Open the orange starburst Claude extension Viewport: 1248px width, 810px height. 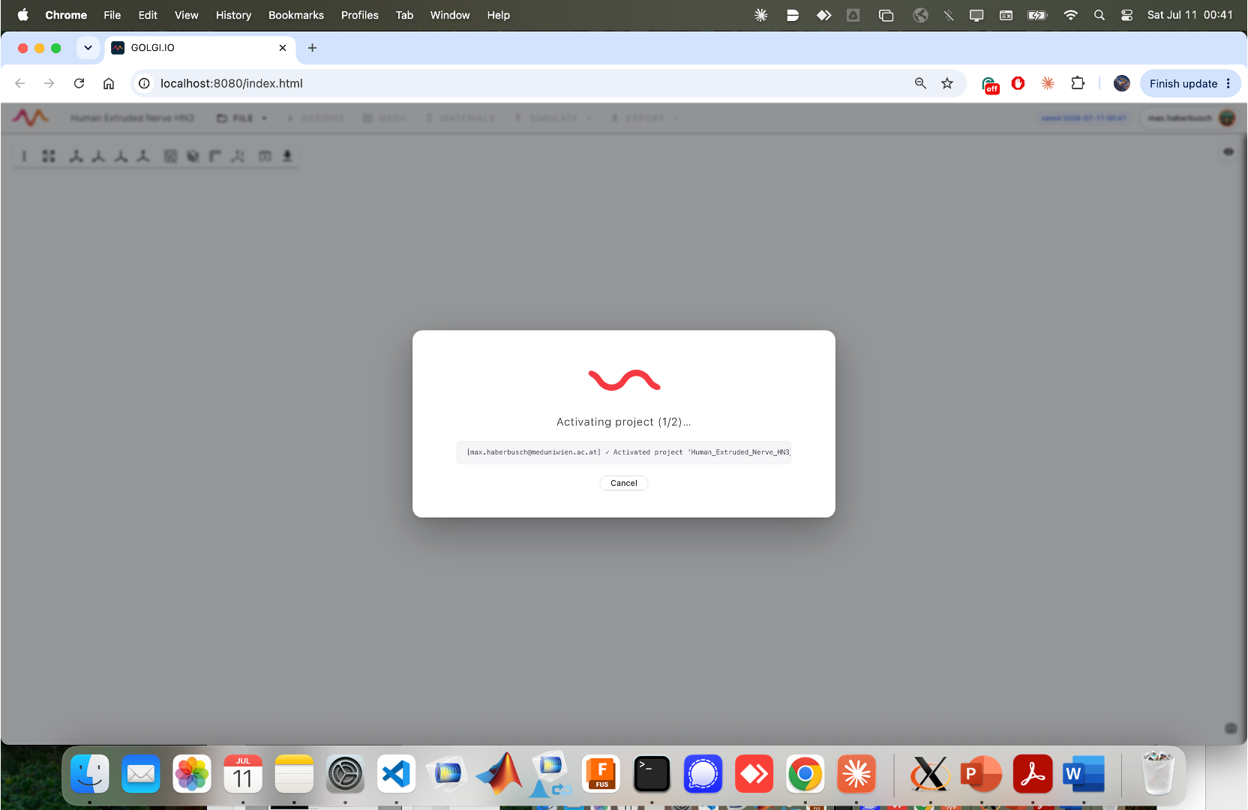pos(1048,83)
